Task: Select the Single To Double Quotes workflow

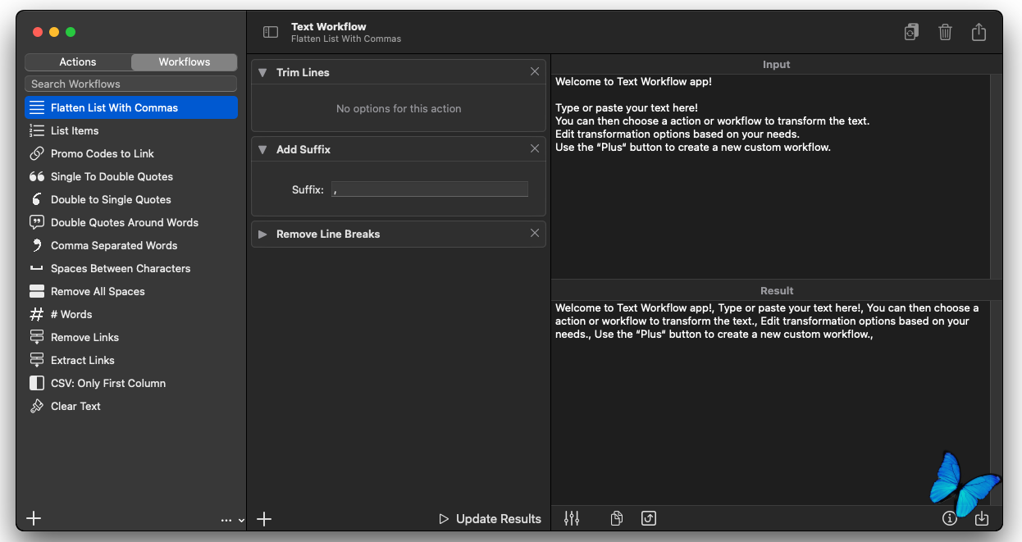Action: [131, 176]
